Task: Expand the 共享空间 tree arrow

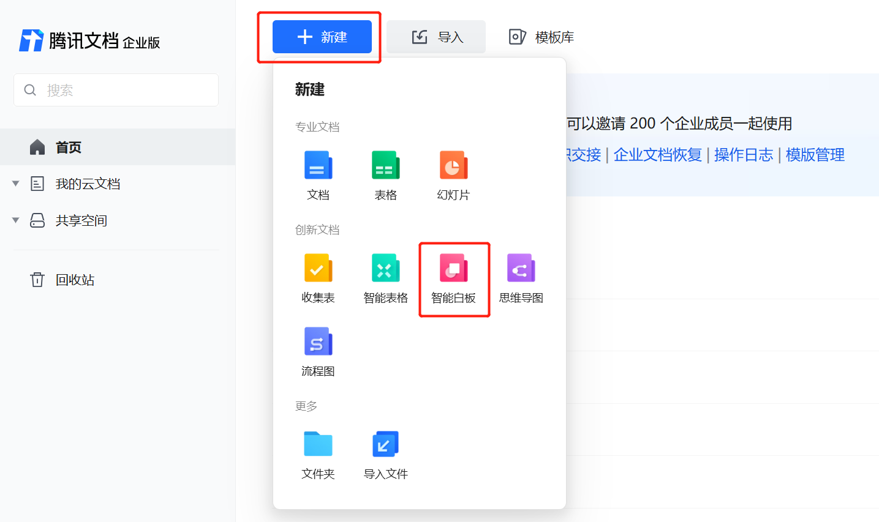Action: 16,220
